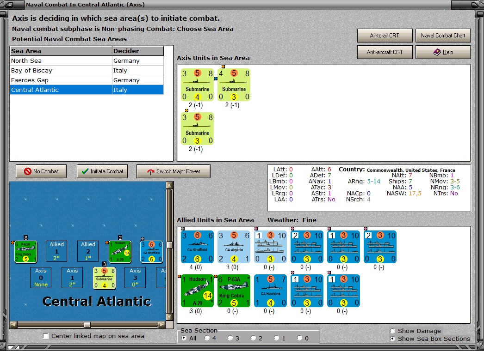Image resolution: width=484 pixels, height=351 pixels.
Task: Click Hudson A-29 counter on the sea map
Action: (120, 252)
